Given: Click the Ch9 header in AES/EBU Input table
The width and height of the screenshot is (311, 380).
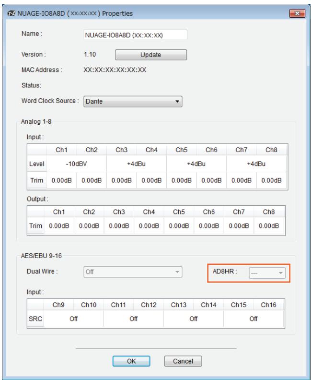Looking at the screenshot, I should coord(58,305).
